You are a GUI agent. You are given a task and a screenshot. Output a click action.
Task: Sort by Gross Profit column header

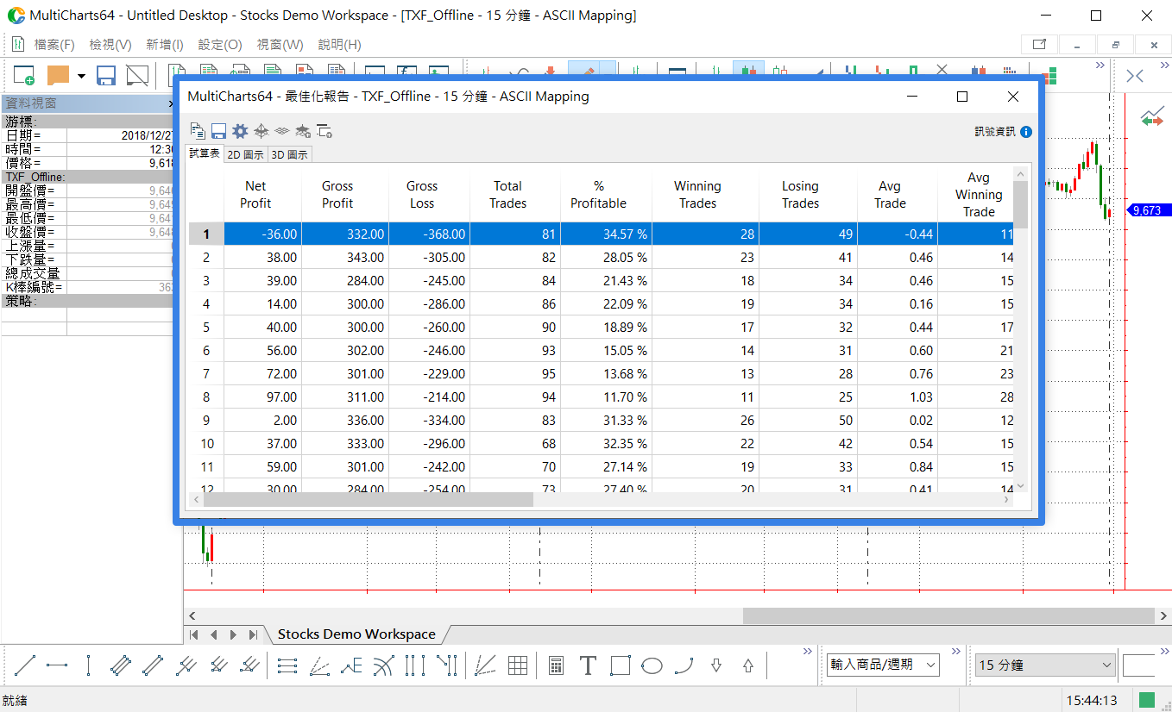pos(345,195)
